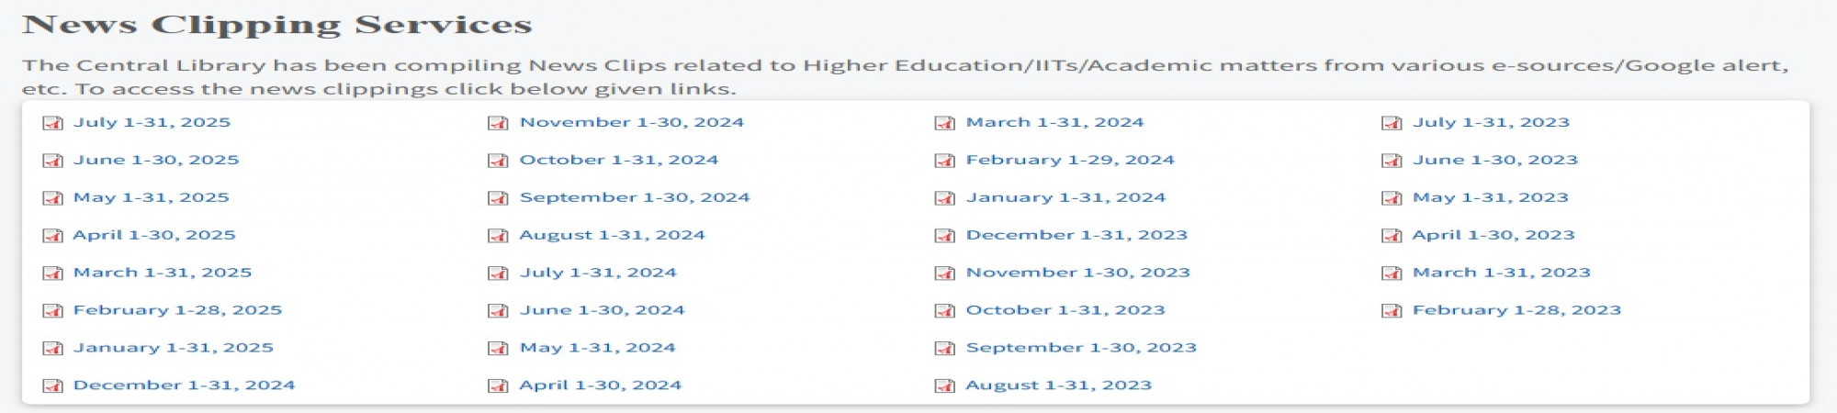Click the PDF icon beside March 1-31, 2024

tap(944, 123)
